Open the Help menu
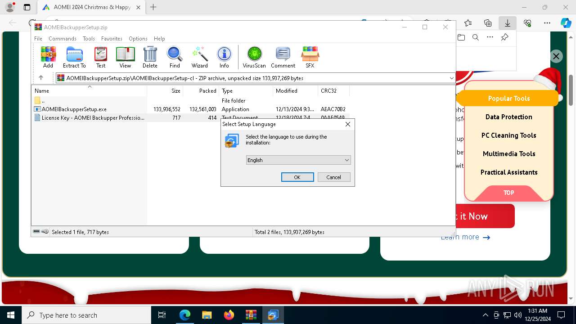The width and height of the screenshot is (576, 324). [159, 39]
